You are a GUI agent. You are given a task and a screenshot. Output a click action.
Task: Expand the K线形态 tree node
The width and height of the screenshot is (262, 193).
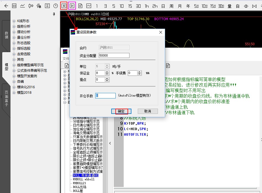14,21
